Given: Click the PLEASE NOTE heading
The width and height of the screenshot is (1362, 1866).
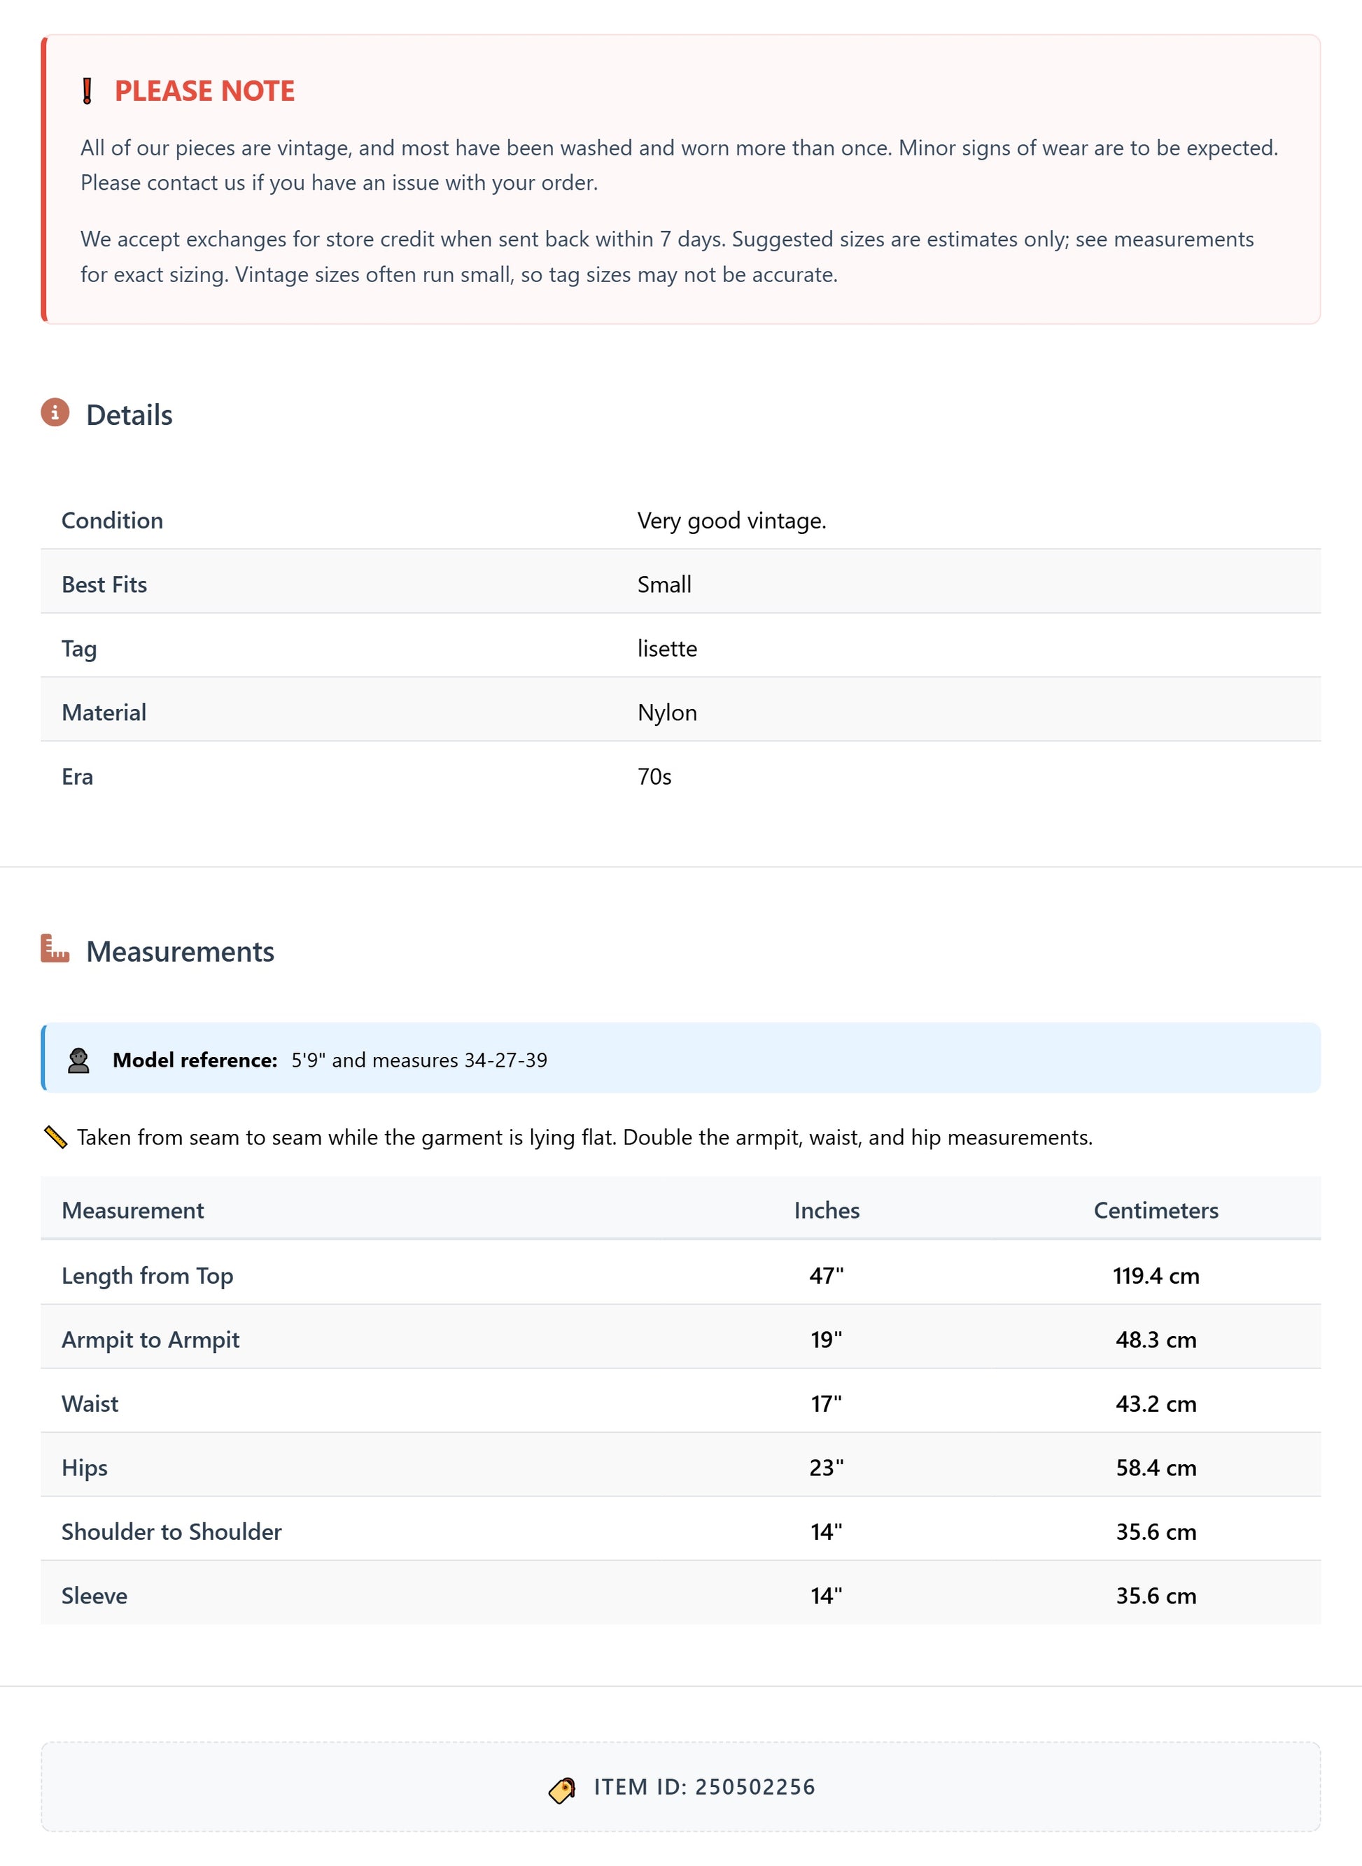Looking at the screenshot, I should (204, 91).
